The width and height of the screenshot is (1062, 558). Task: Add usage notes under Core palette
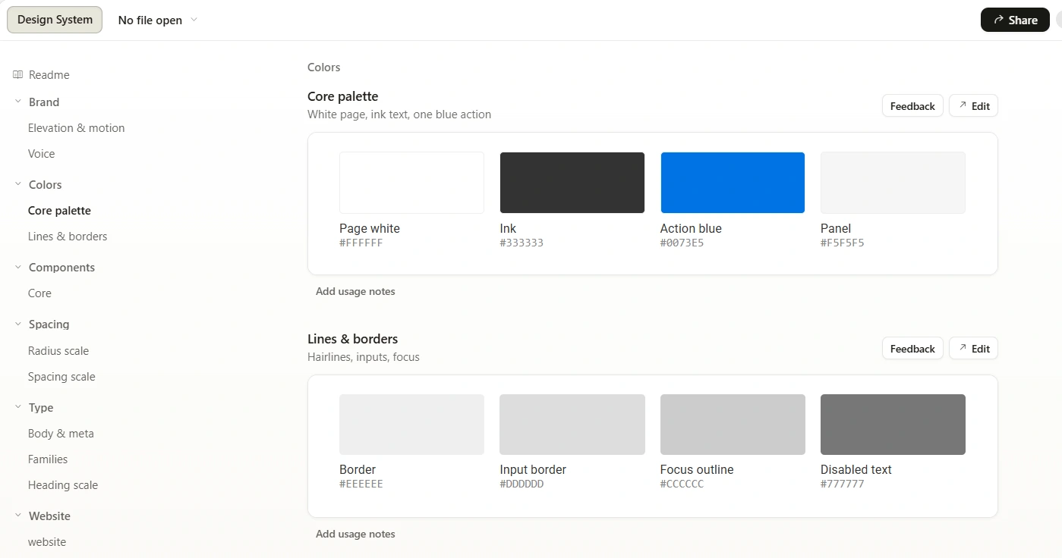355,291
